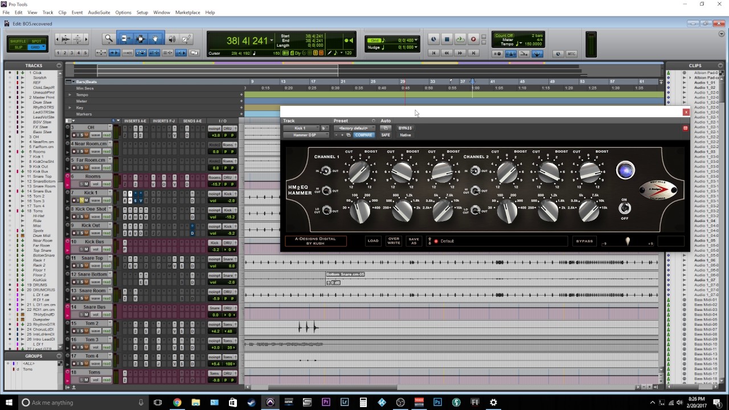Click zoom preset 1 button
The height and width of the screenshot is (410, 729).
(59, 53)
